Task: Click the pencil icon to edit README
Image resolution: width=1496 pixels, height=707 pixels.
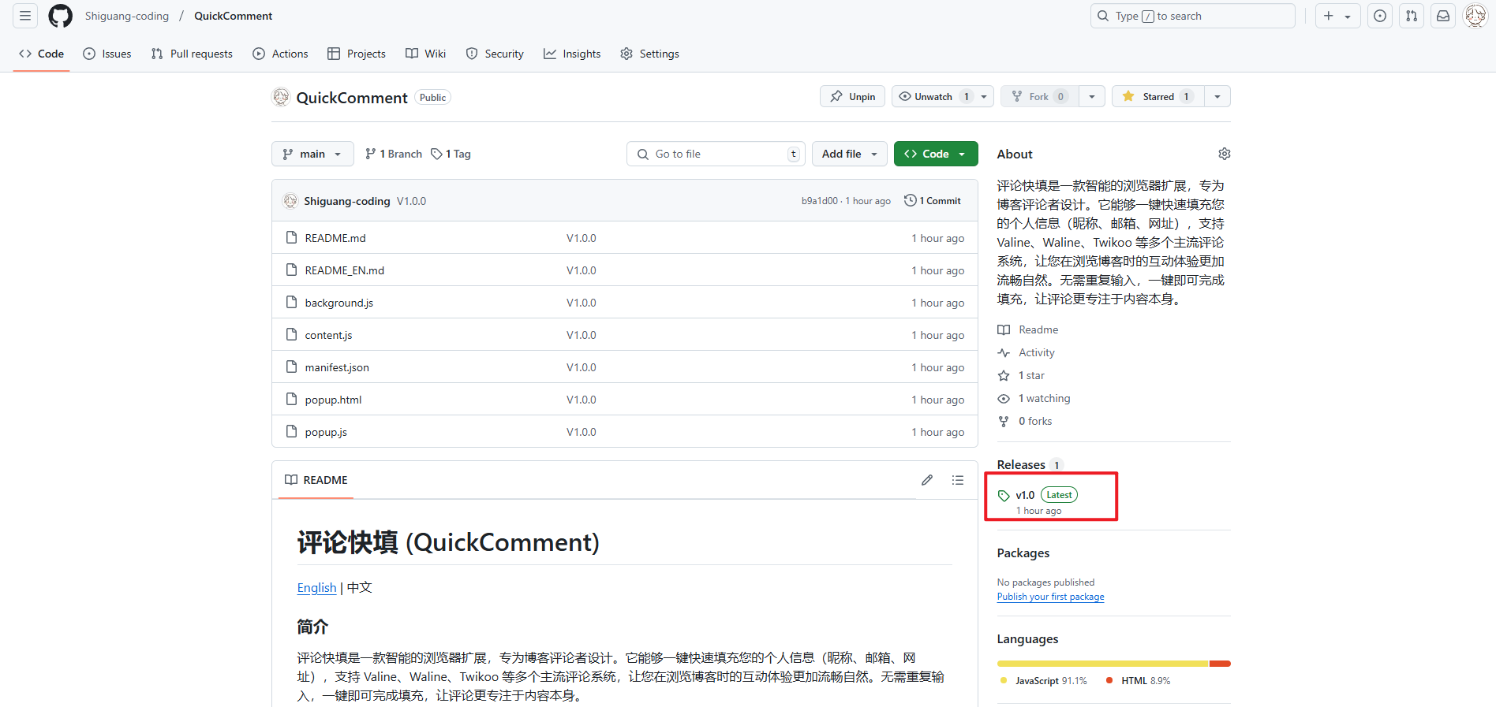Action: (927, 480)
